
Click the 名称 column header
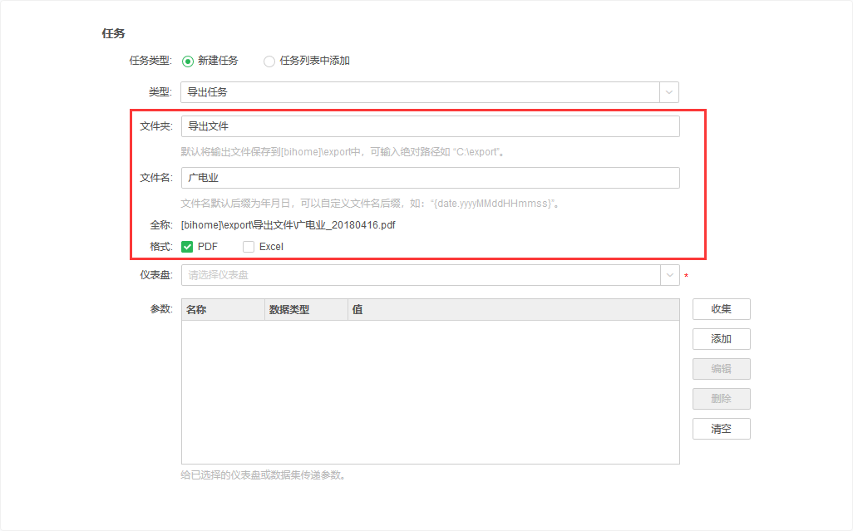click(x=223, y=310)
